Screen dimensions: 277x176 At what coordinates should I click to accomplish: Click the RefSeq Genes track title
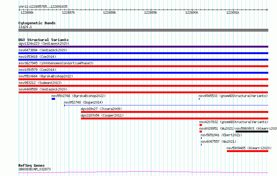32,165
